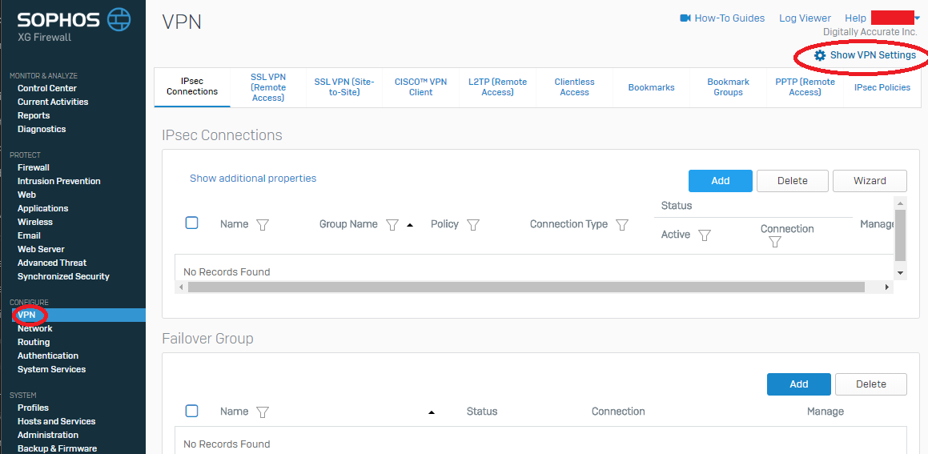
Task: Open Intrusion Prevention in sidebar
Action: coord(59,181)
